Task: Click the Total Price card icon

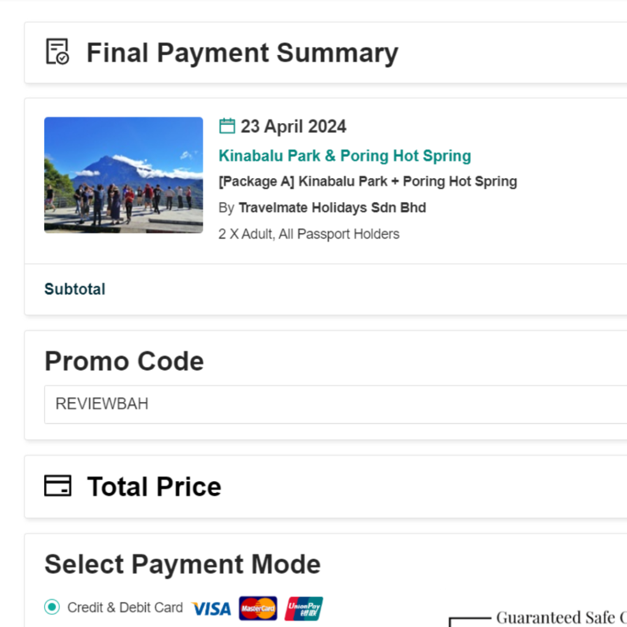Action: pos(58,486)
